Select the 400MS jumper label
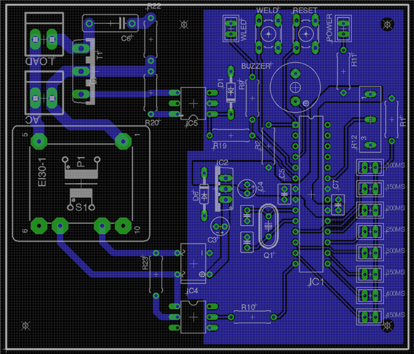 tap(395, 293)
